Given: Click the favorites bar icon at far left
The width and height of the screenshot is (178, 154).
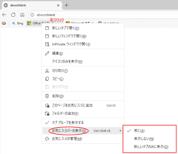Looking at the screenshot, I should (x=4, y=23).
